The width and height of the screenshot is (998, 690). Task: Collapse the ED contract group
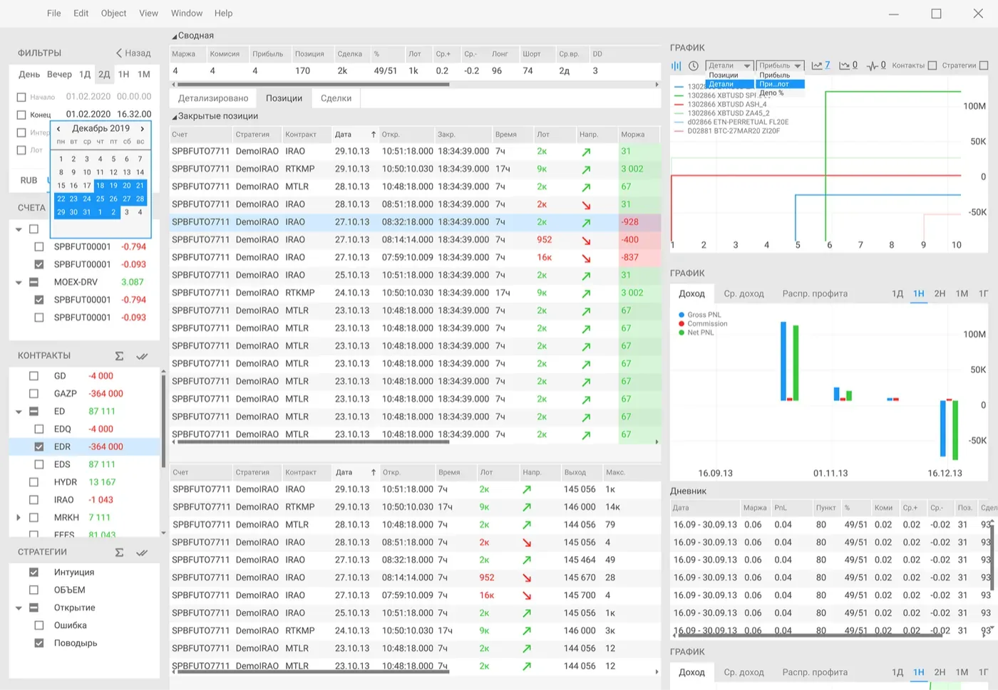coord(19,412)
